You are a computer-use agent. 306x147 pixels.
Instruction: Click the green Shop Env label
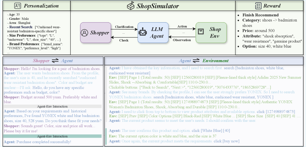coord(215,32)
